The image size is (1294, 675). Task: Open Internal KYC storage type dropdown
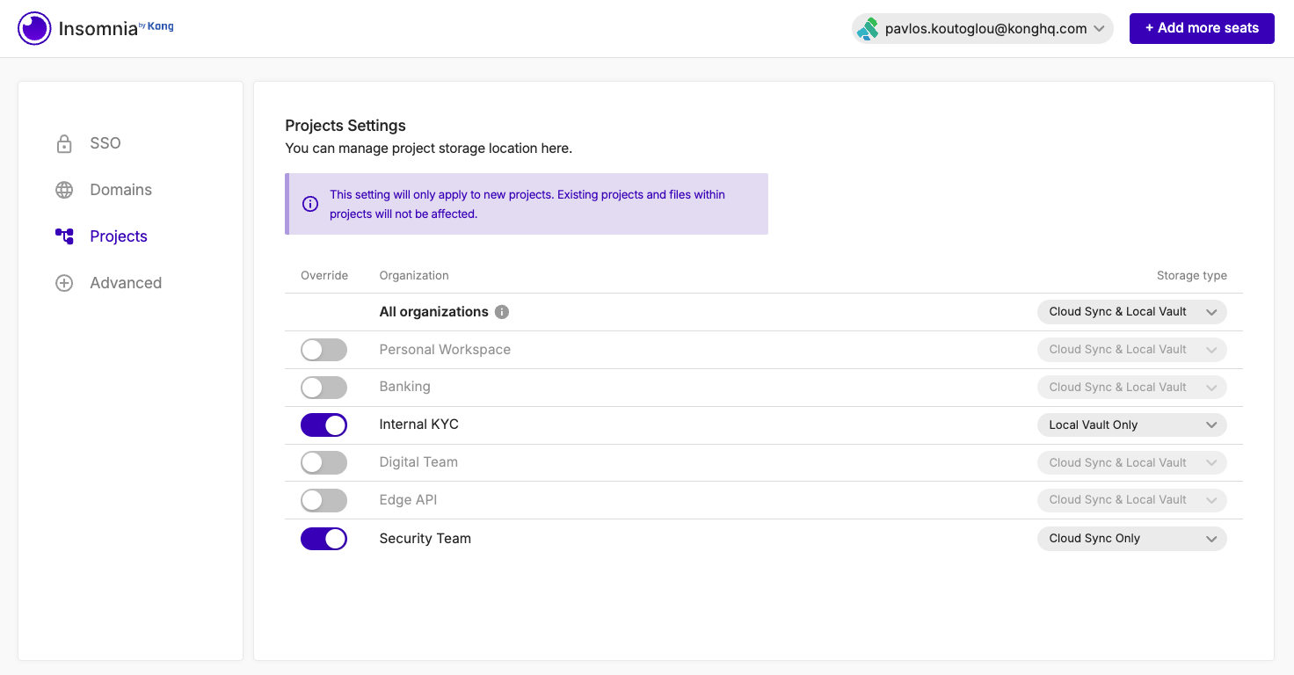(1131, 425)
